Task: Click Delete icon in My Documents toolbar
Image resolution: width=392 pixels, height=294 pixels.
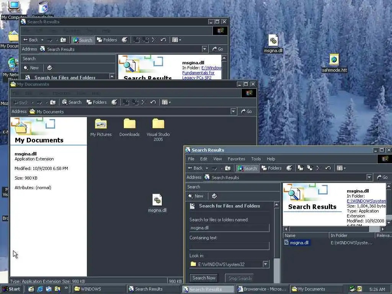Action: [144, 102]
